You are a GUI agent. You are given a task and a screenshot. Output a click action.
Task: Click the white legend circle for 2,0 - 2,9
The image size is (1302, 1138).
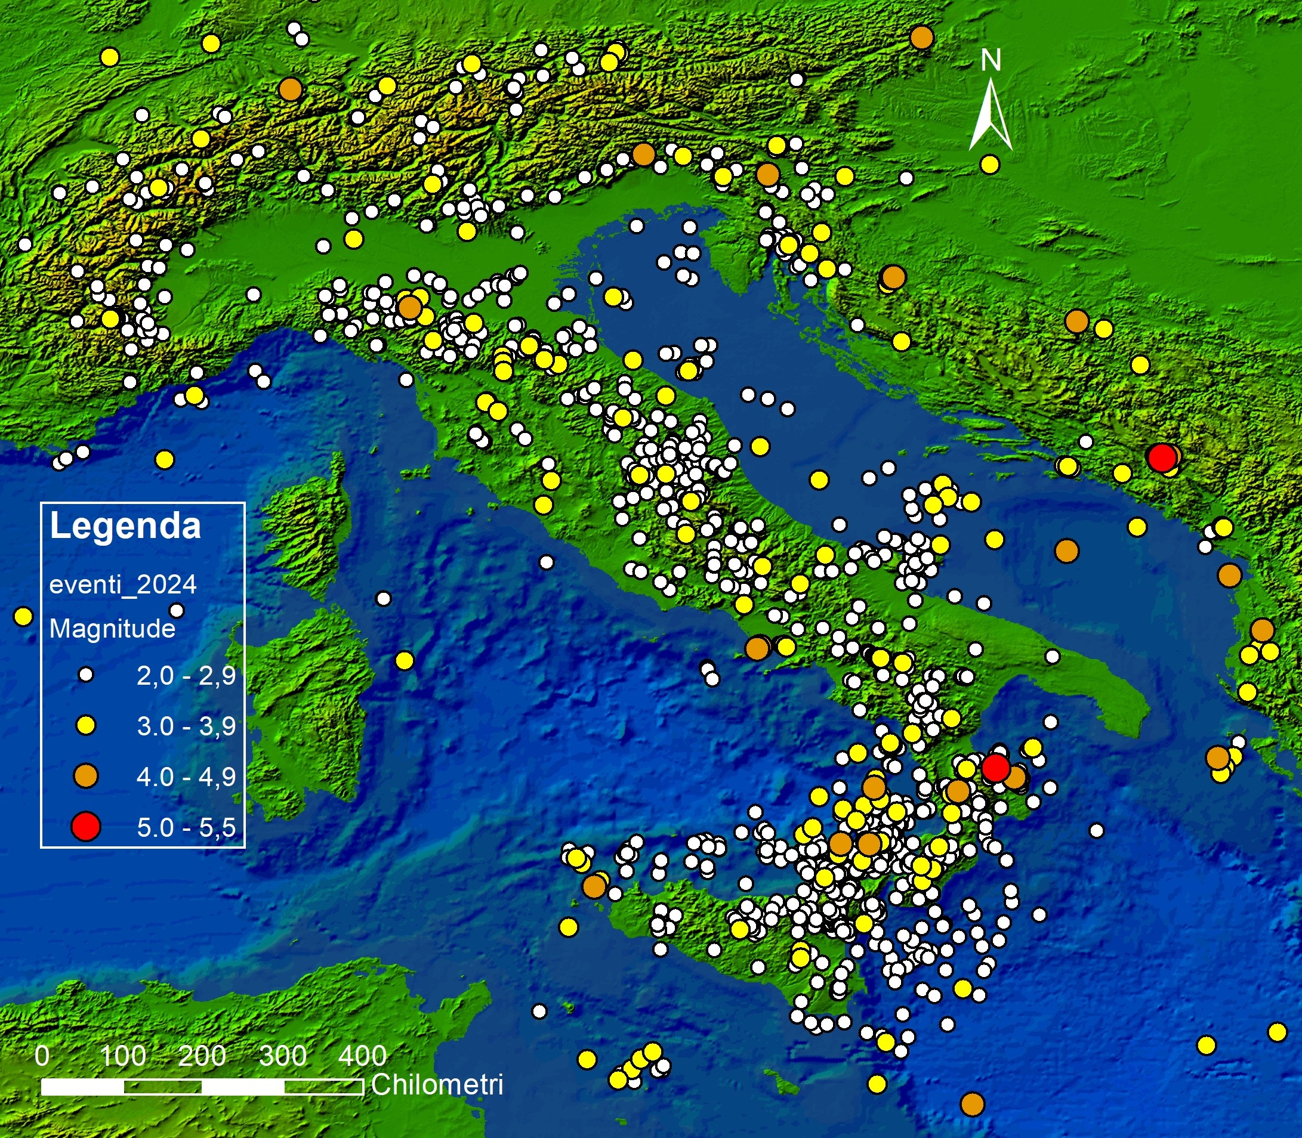point(86,675)
